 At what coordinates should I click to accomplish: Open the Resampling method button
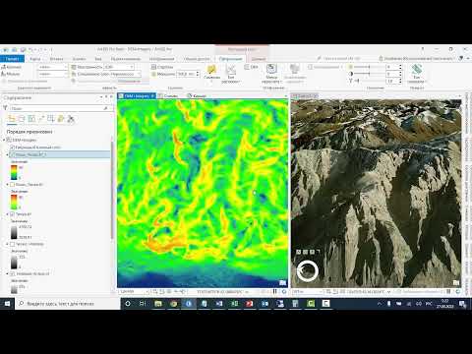271,74
